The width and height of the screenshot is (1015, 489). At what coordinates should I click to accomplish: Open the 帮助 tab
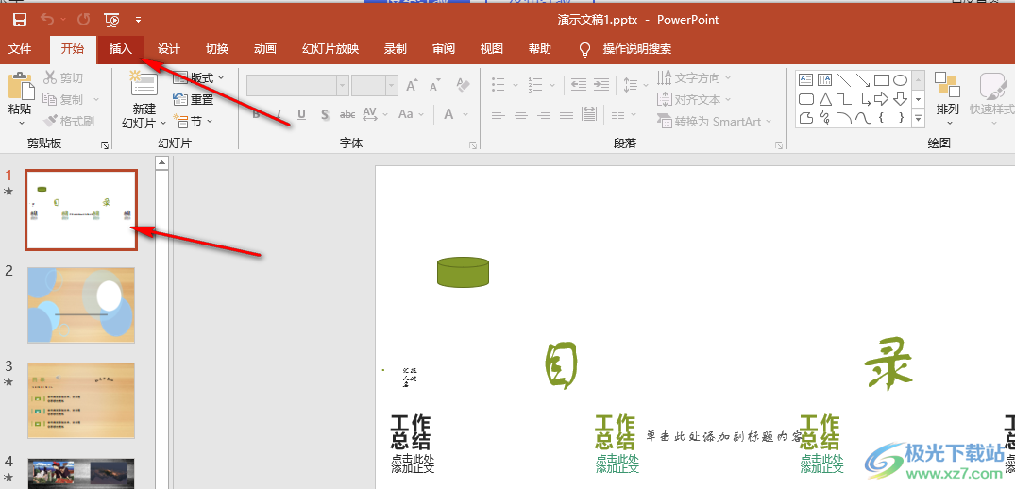[x=539, y=48]
